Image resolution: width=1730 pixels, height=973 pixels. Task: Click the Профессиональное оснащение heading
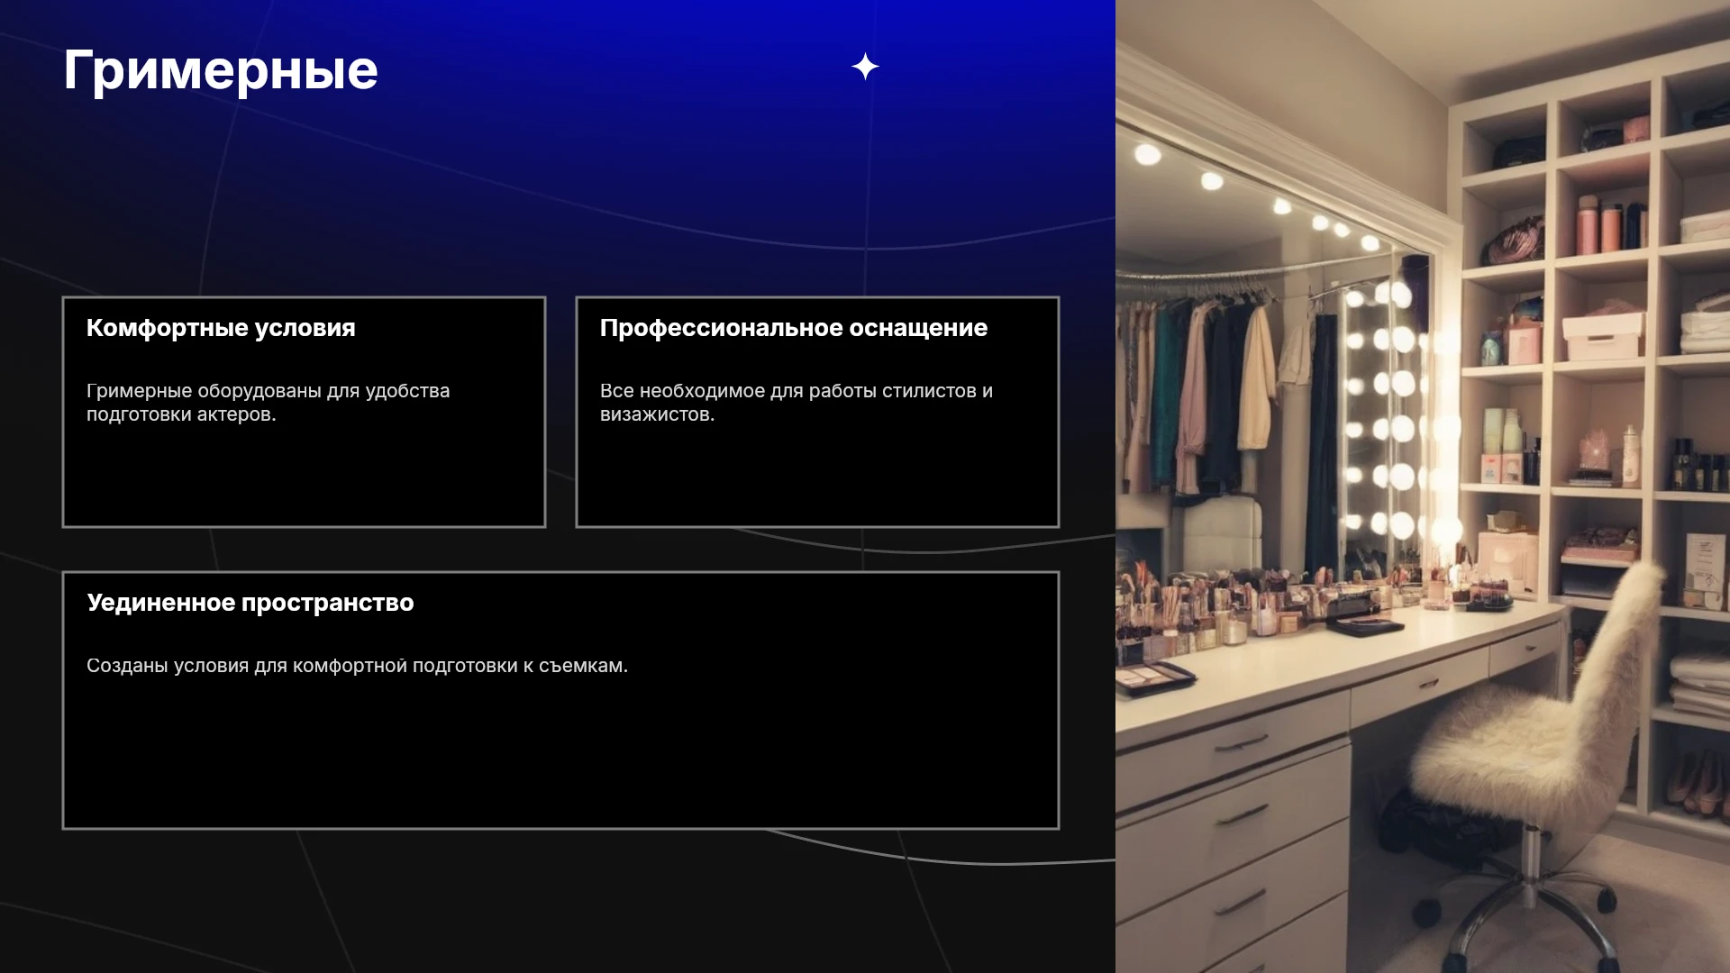pos(794,328)
